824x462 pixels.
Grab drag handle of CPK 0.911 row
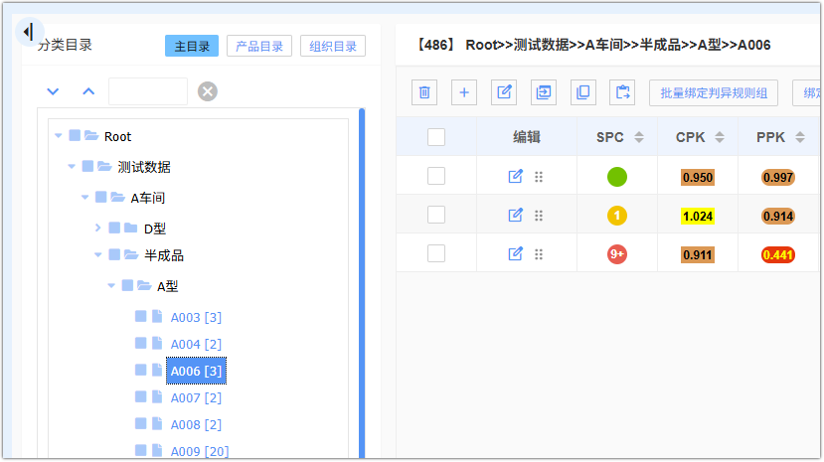(x=539, y=254)
